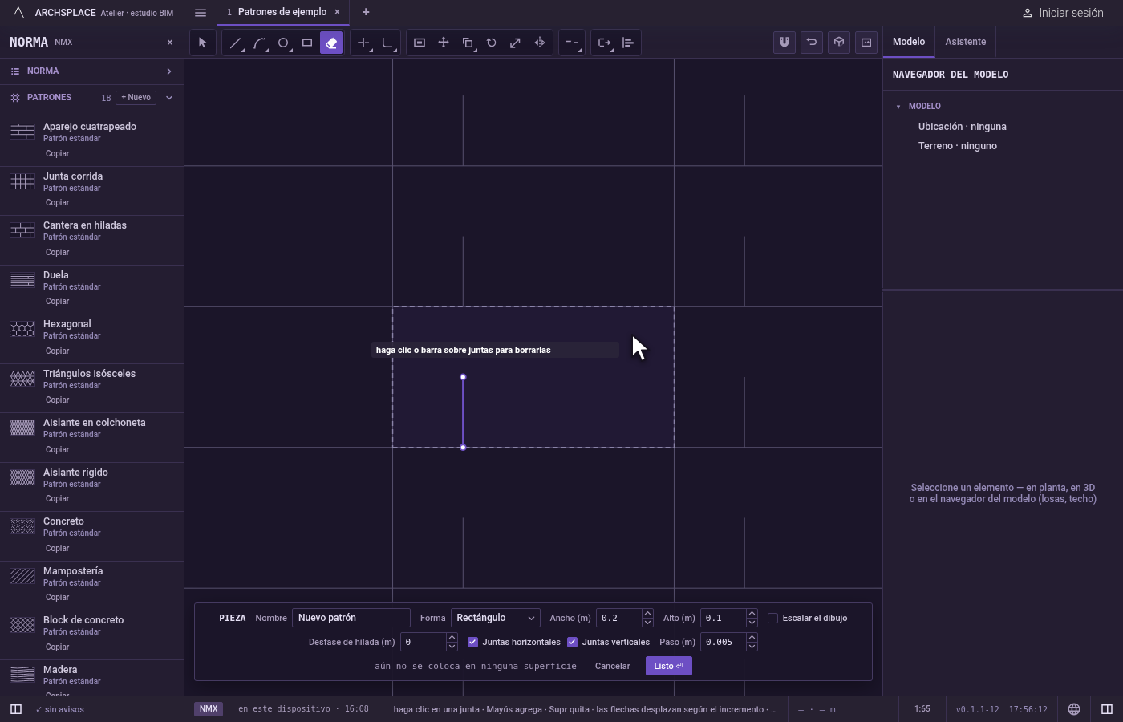Expand the NORMA section arrow

coord(169,71)
